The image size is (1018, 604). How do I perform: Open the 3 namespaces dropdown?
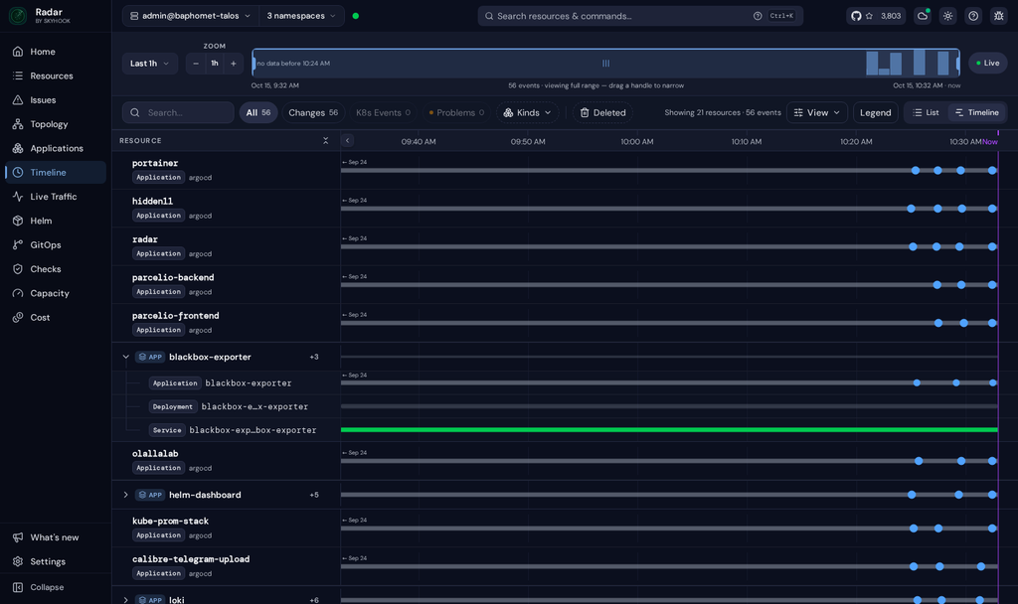301,16
